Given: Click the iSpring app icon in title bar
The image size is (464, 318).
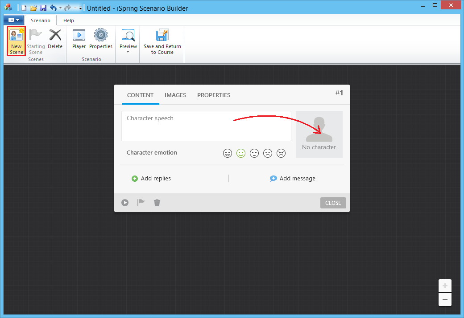Looking at the screenshot, I should point(8,7).
